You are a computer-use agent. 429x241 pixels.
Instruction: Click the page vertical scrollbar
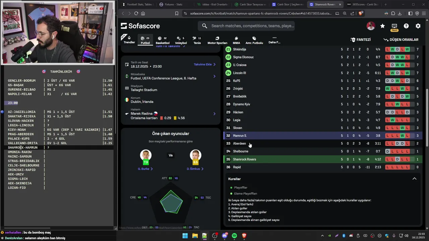tap(427, 117)
